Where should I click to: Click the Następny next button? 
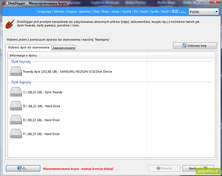pos(198,168)
